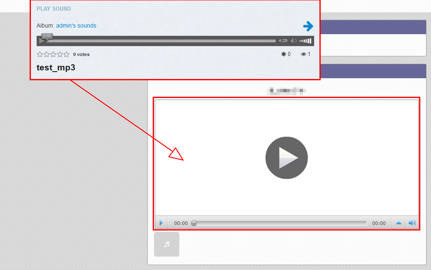This screenshot has width=431, height=270.
Task: Rate the sound with the first star
Action: (x=40, y=54)
